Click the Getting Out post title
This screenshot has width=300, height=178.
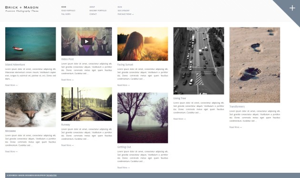[x=124, y=147]
